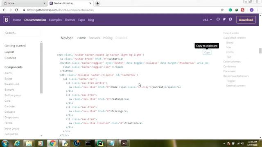Open Internet Explorer from taskbar

click(x=17, y=143)
